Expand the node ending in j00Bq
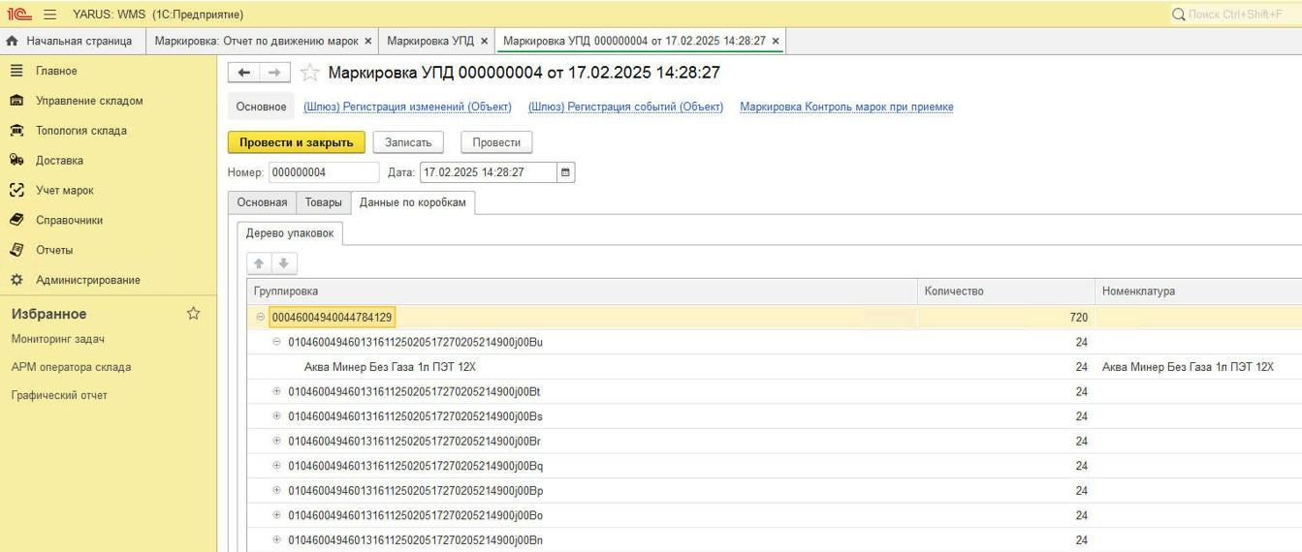 tap(276, 465)
